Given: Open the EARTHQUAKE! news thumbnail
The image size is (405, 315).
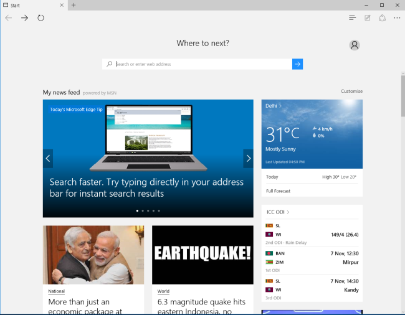Looking at the screenshot, I should pyautogui.click(x=202, y=255).
